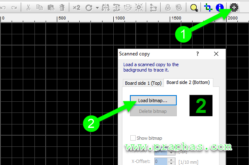The width and height of the screenshot is (249, 165).
Task: Click the Delete trash can icon
Action: coord(62,7)
